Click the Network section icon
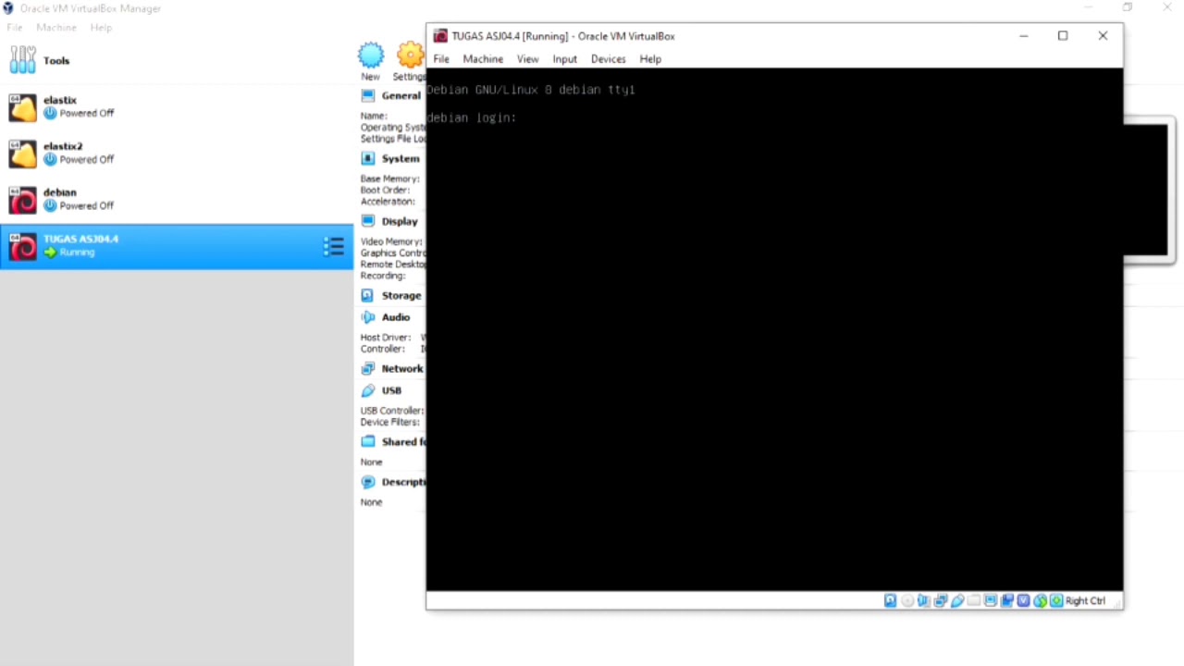This screenshot has width=1184, height=666. click(368, 368)
